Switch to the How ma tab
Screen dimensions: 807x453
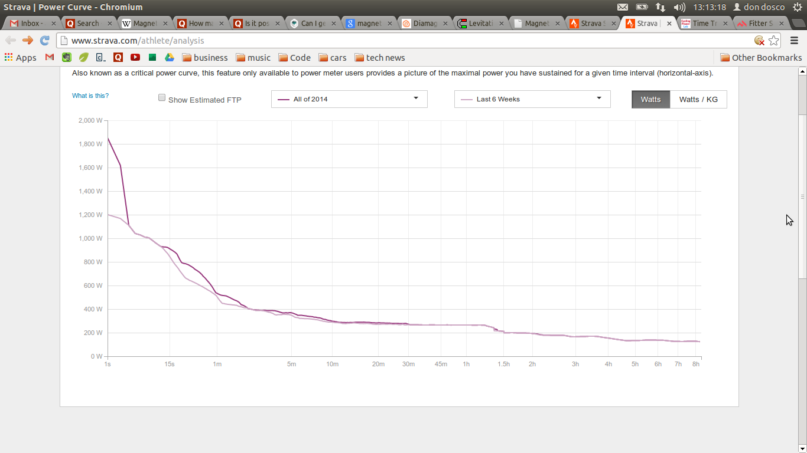(200, 24)
